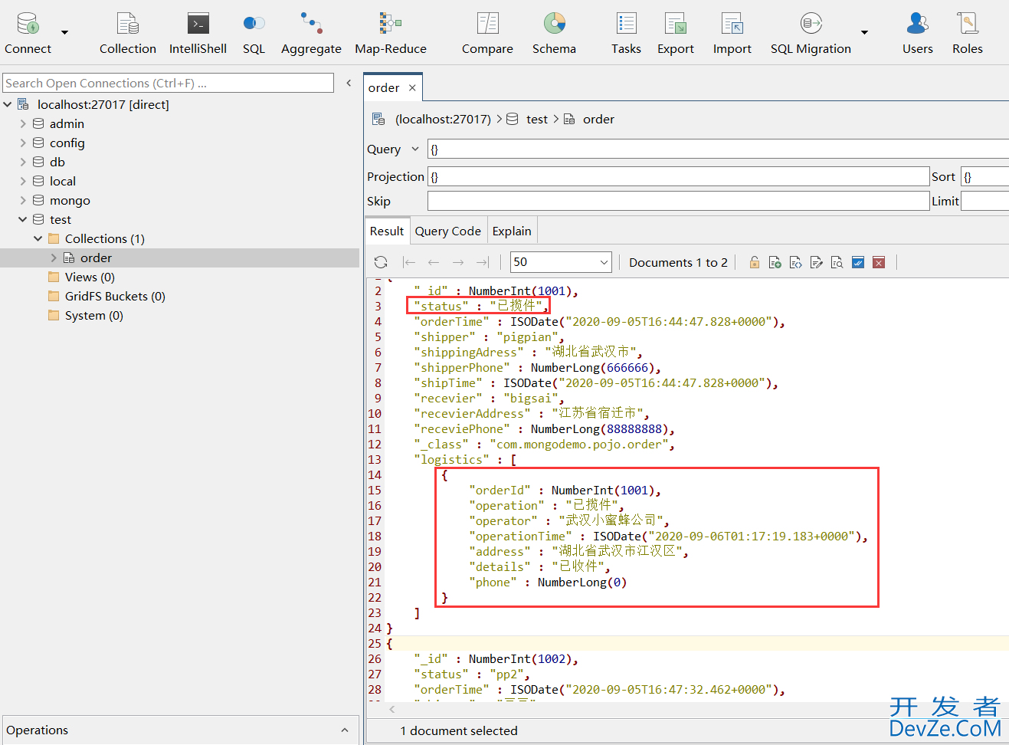Open the Users manager
Screen dimensions: 1009x745
click(x=917, y=34)
